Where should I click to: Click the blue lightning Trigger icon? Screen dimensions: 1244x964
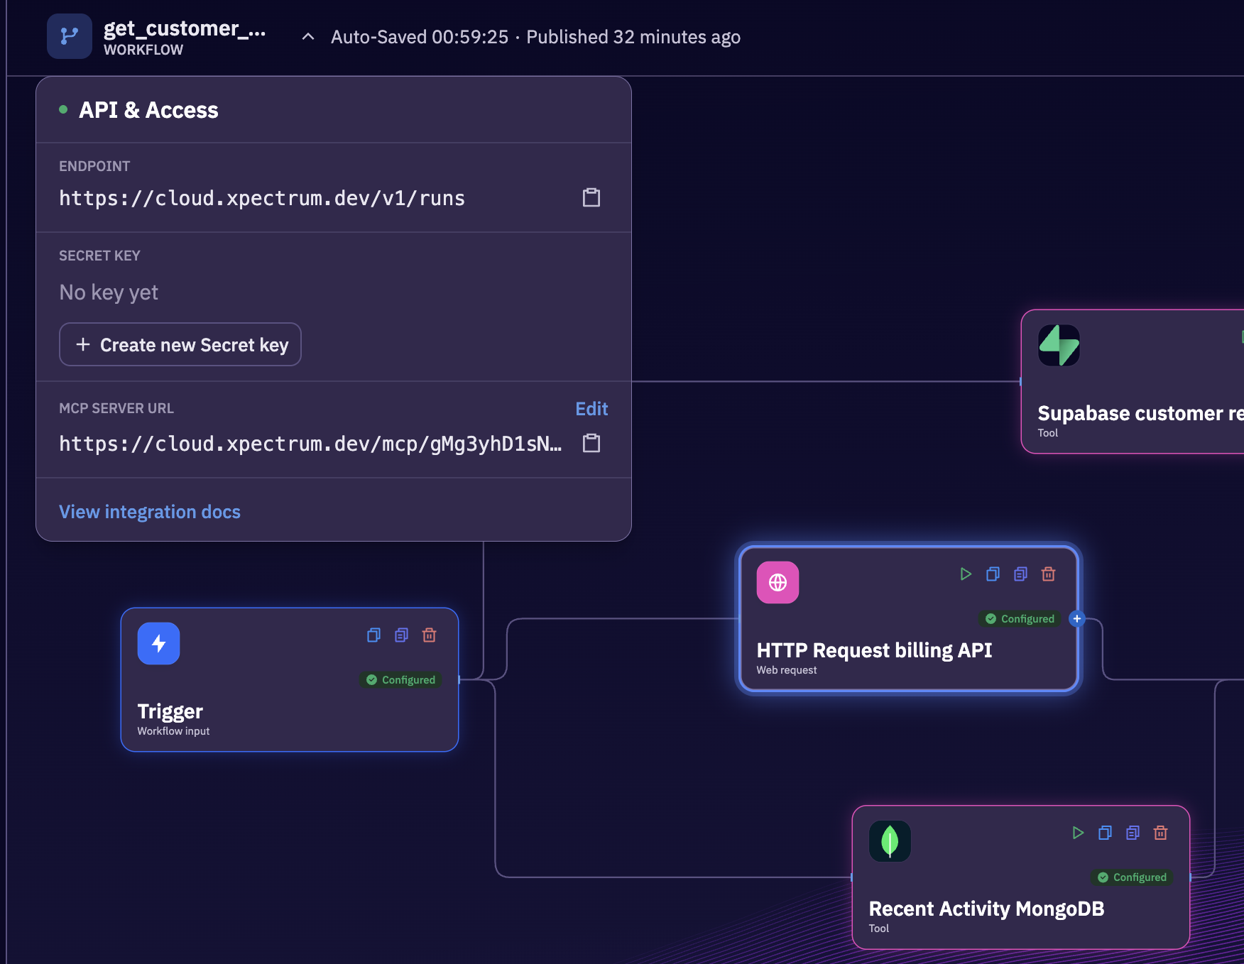tap(158, 643)
